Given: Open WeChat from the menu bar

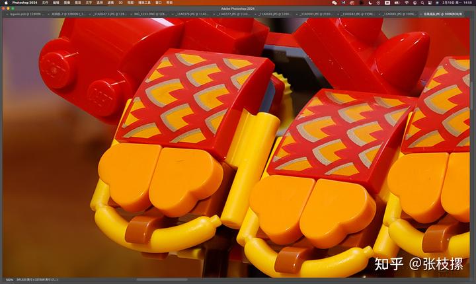Looking at the screenshot, I should pyautogui.click(x=335, y=3).
